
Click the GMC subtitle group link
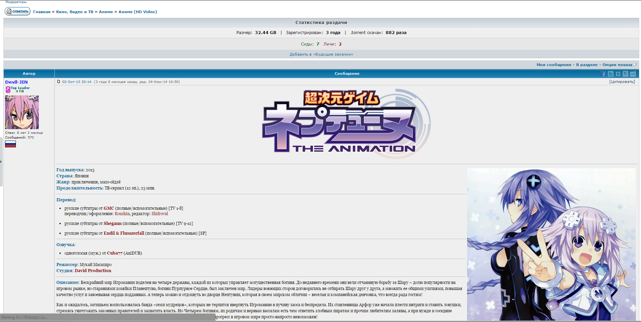[x=109, y=208]
